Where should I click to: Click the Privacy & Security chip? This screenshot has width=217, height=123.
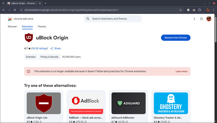click(x=49, y=57)
